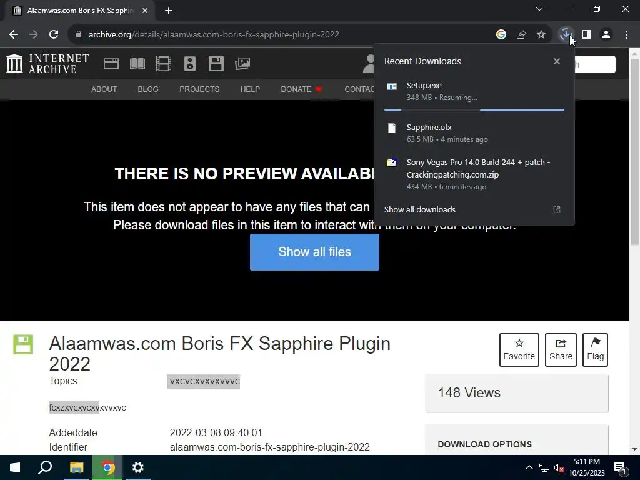Click the 148 Views box
The width and height of the screenshot is (640, 480).
517,393
